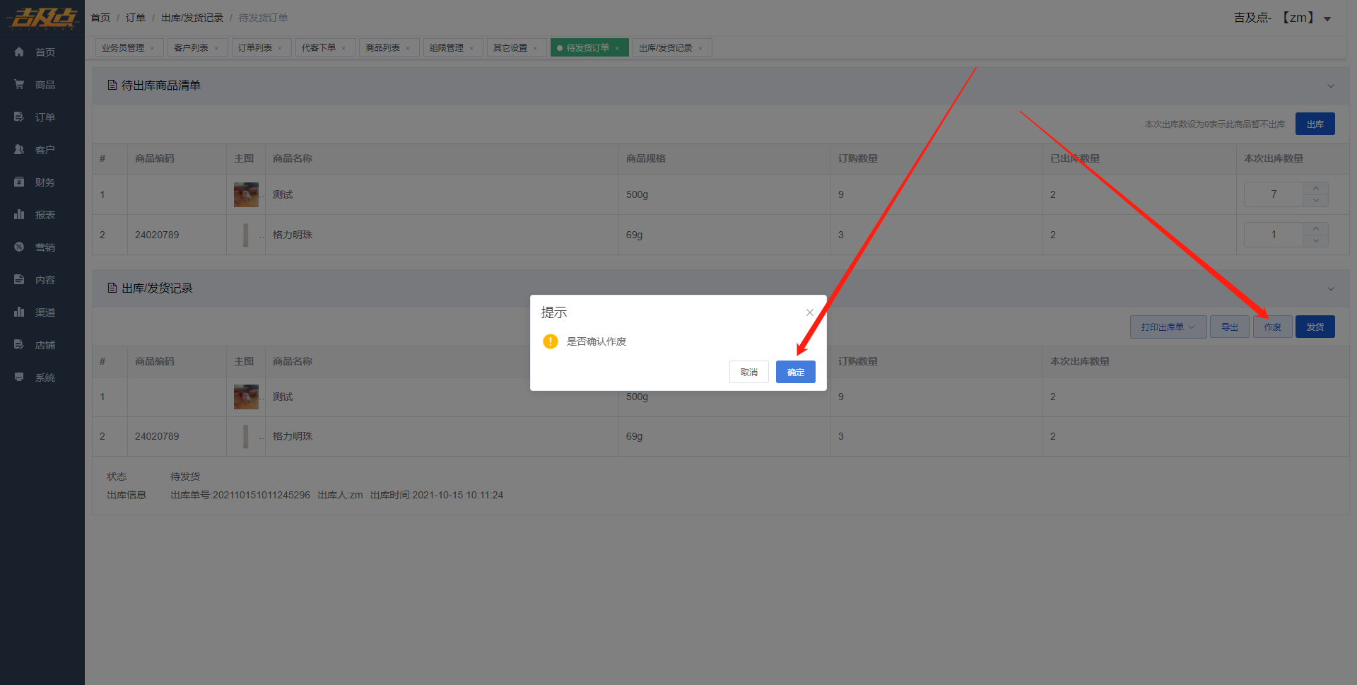This screenshot has width=1357, height=685.
Task: Cancel the dialog with 取消
Action: pos(748,372)
